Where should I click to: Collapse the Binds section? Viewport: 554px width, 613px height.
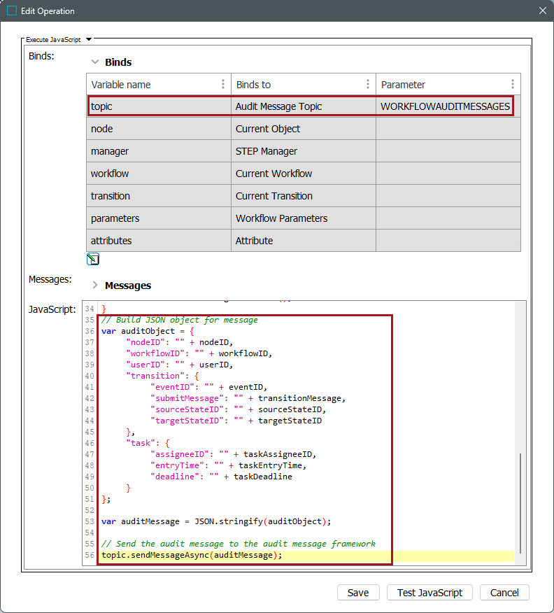(x=94, y=62)
